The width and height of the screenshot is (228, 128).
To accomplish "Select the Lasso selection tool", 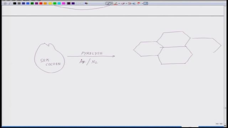I will coord(129,3).
